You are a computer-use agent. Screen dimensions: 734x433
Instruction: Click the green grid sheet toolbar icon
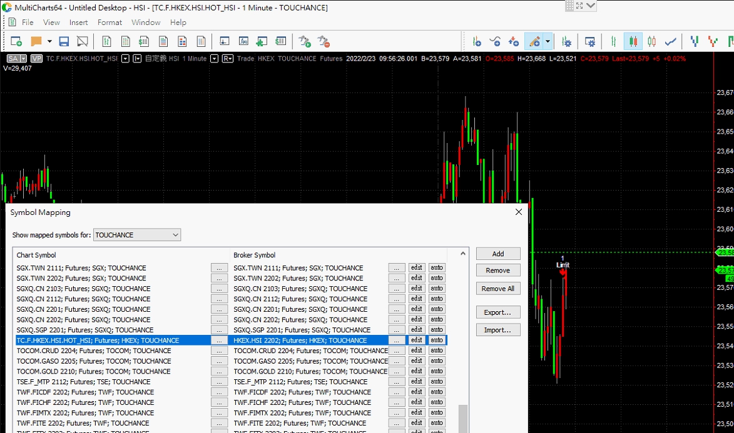(x=125, y=42)
